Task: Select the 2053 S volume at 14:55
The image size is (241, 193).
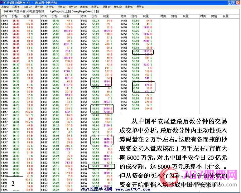Action: (108, 102)
